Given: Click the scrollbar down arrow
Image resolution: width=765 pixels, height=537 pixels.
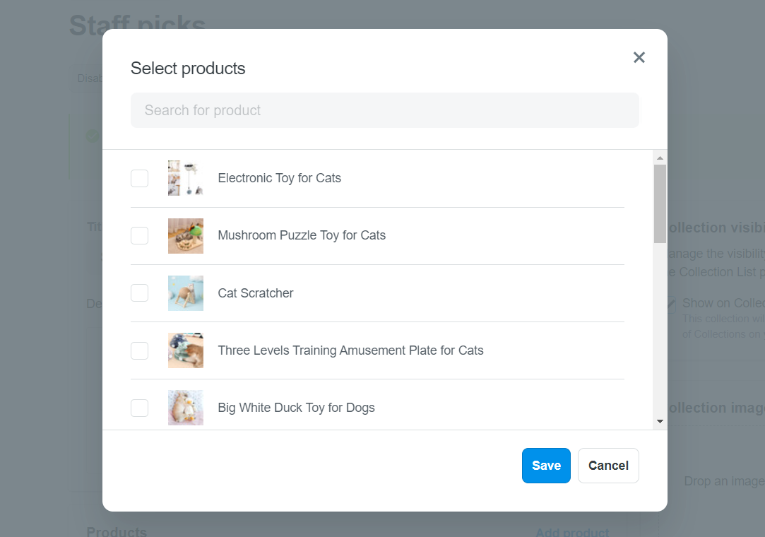Looking at the screenshot, I should click(x=660, y=421).
